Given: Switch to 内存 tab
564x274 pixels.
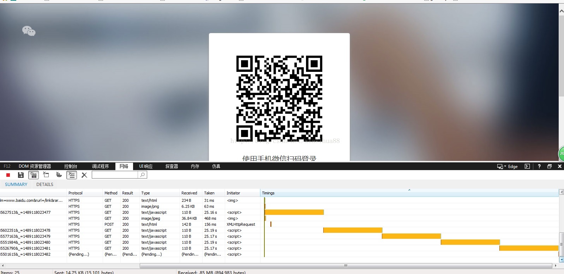Looking at the screenshot, I should tap(195, 166).
